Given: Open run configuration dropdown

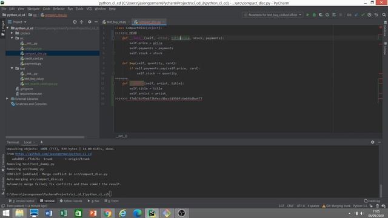Looking at the screenshot, I should point(273,15).
